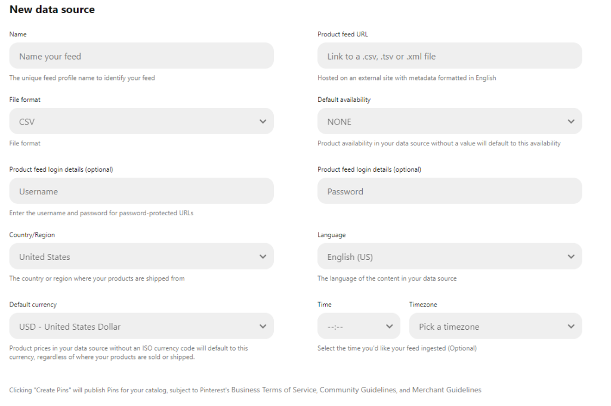Click the Product feed URL field

(x=449, y=56)
